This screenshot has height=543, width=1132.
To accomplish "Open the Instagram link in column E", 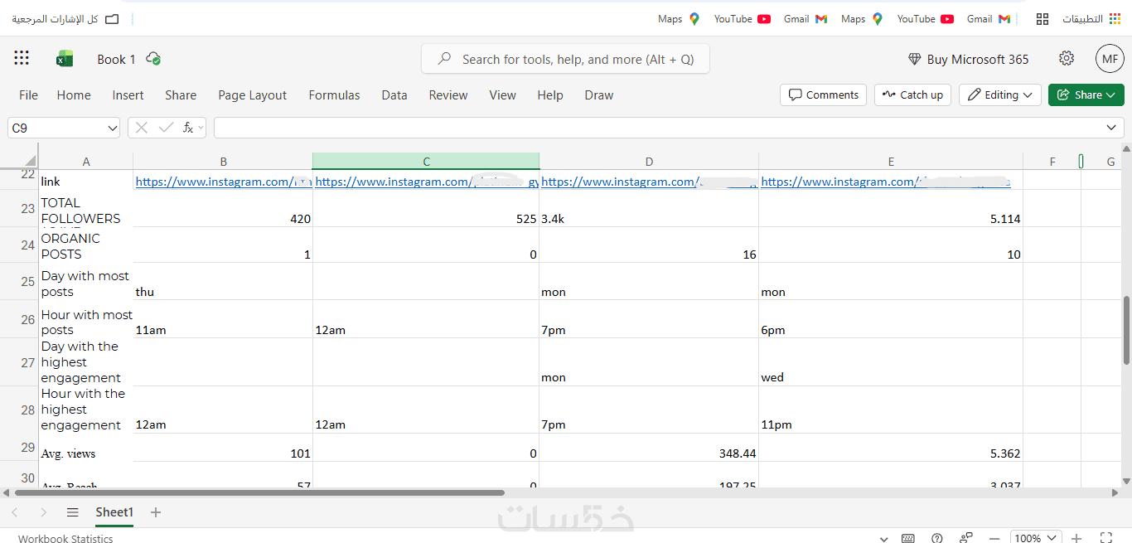I will 885,182.
